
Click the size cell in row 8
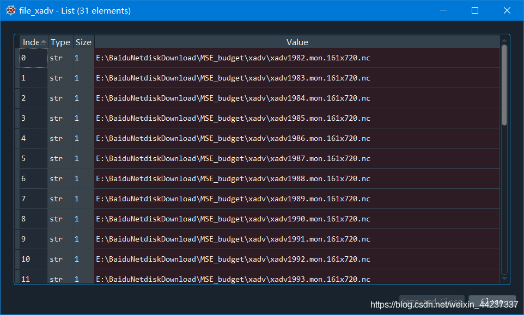(83, 219)
